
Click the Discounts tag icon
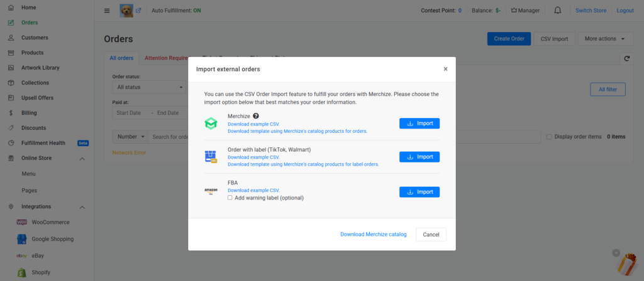[x=11, y=128]
